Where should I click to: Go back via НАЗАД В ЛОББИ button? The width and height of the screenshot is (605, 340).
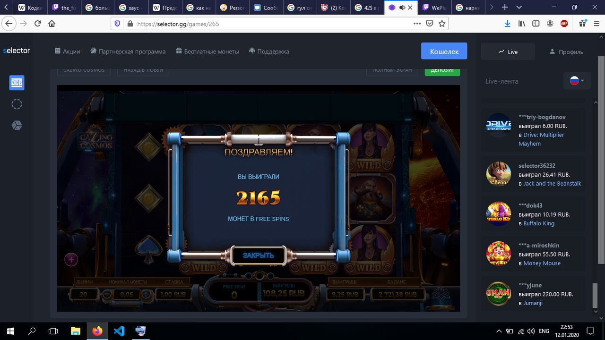[x=143, y=70]
